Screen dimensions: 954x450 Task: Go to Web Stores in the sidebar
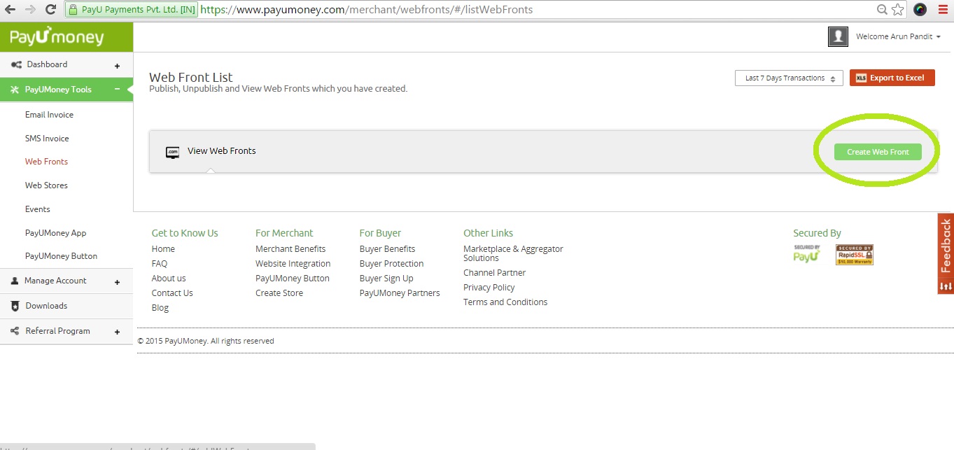[x=46, y=185]
